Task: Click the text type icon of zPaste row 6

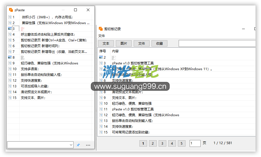Action: (x=10, y=46)
